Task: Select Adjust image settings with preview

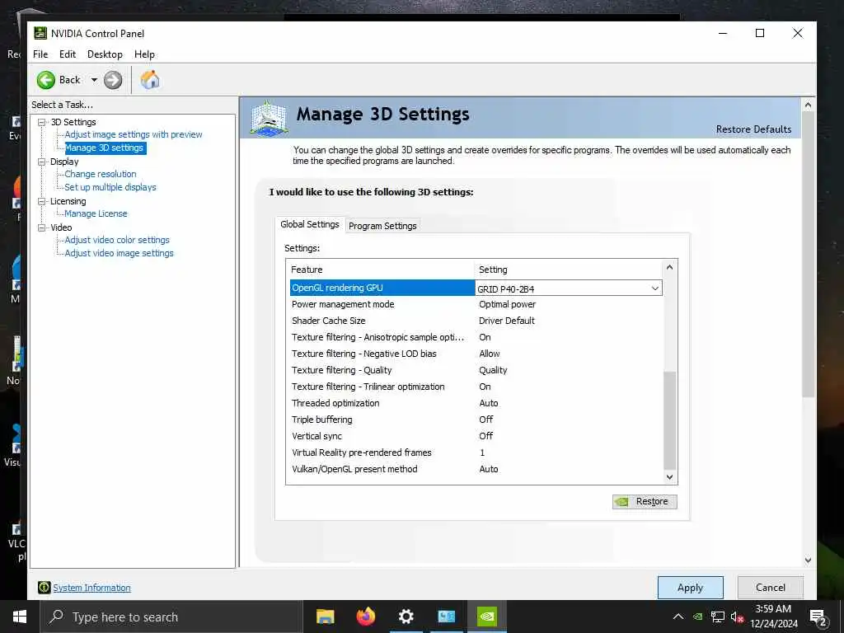Action: tap(134, 134)
